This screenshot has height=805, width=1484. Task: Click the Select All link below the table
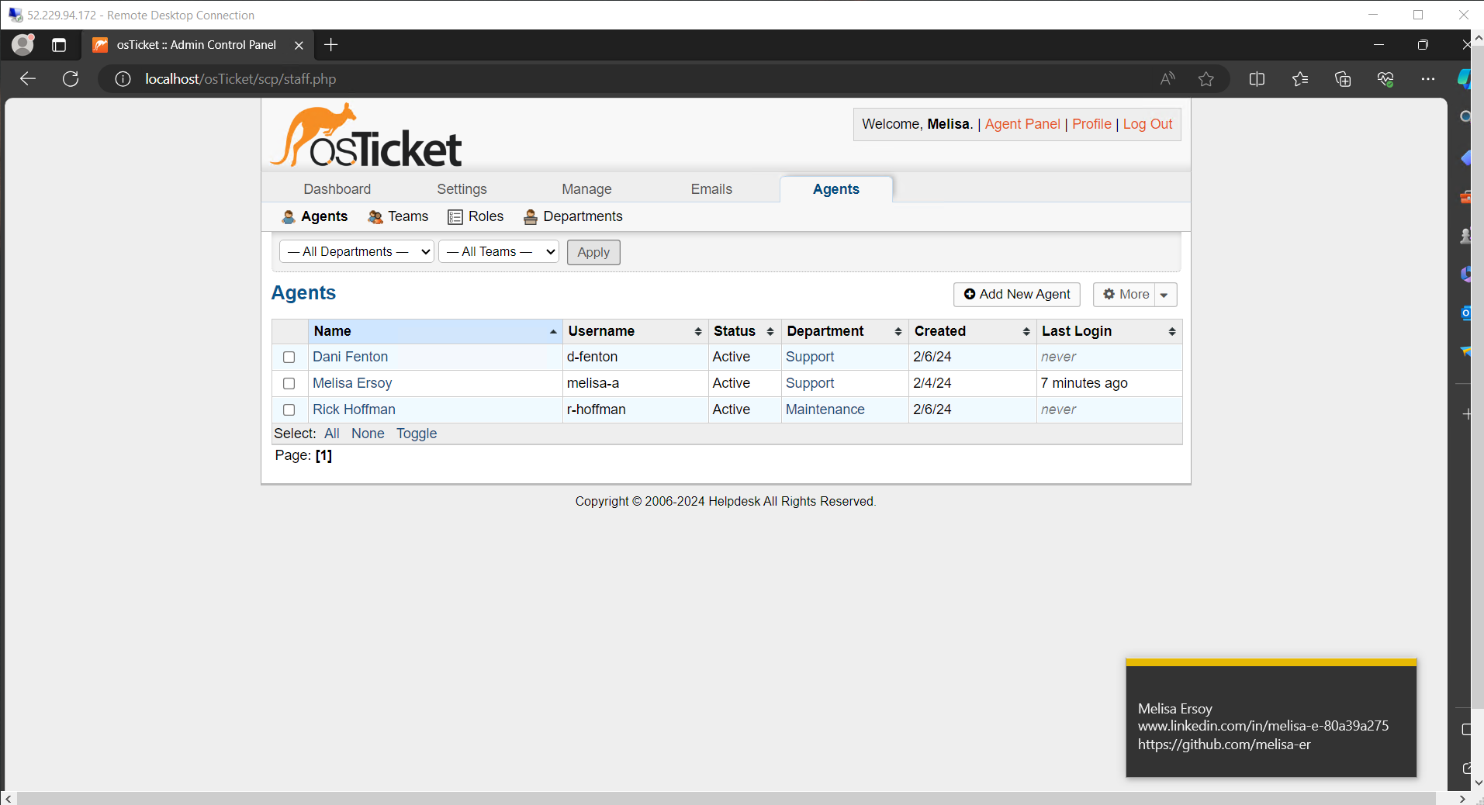point(332,434)
